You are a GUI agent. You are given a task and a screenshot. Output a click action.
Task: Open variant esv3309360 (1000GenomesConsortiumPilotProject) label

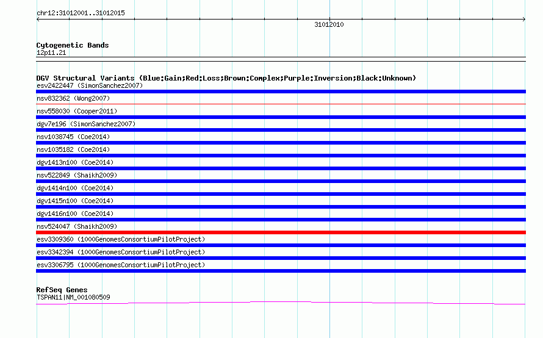pyautogui.click(x=121, y=239)
